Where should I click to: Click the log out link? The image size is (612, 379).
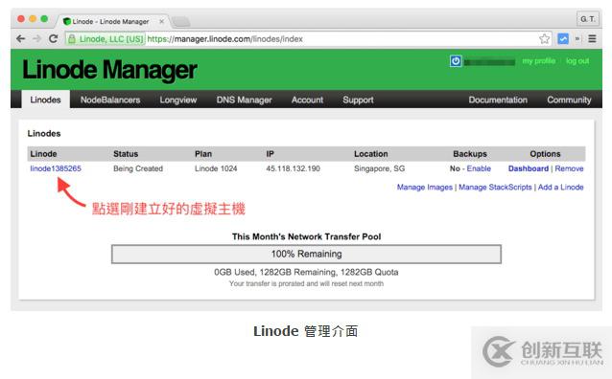[x=577, y=61]
